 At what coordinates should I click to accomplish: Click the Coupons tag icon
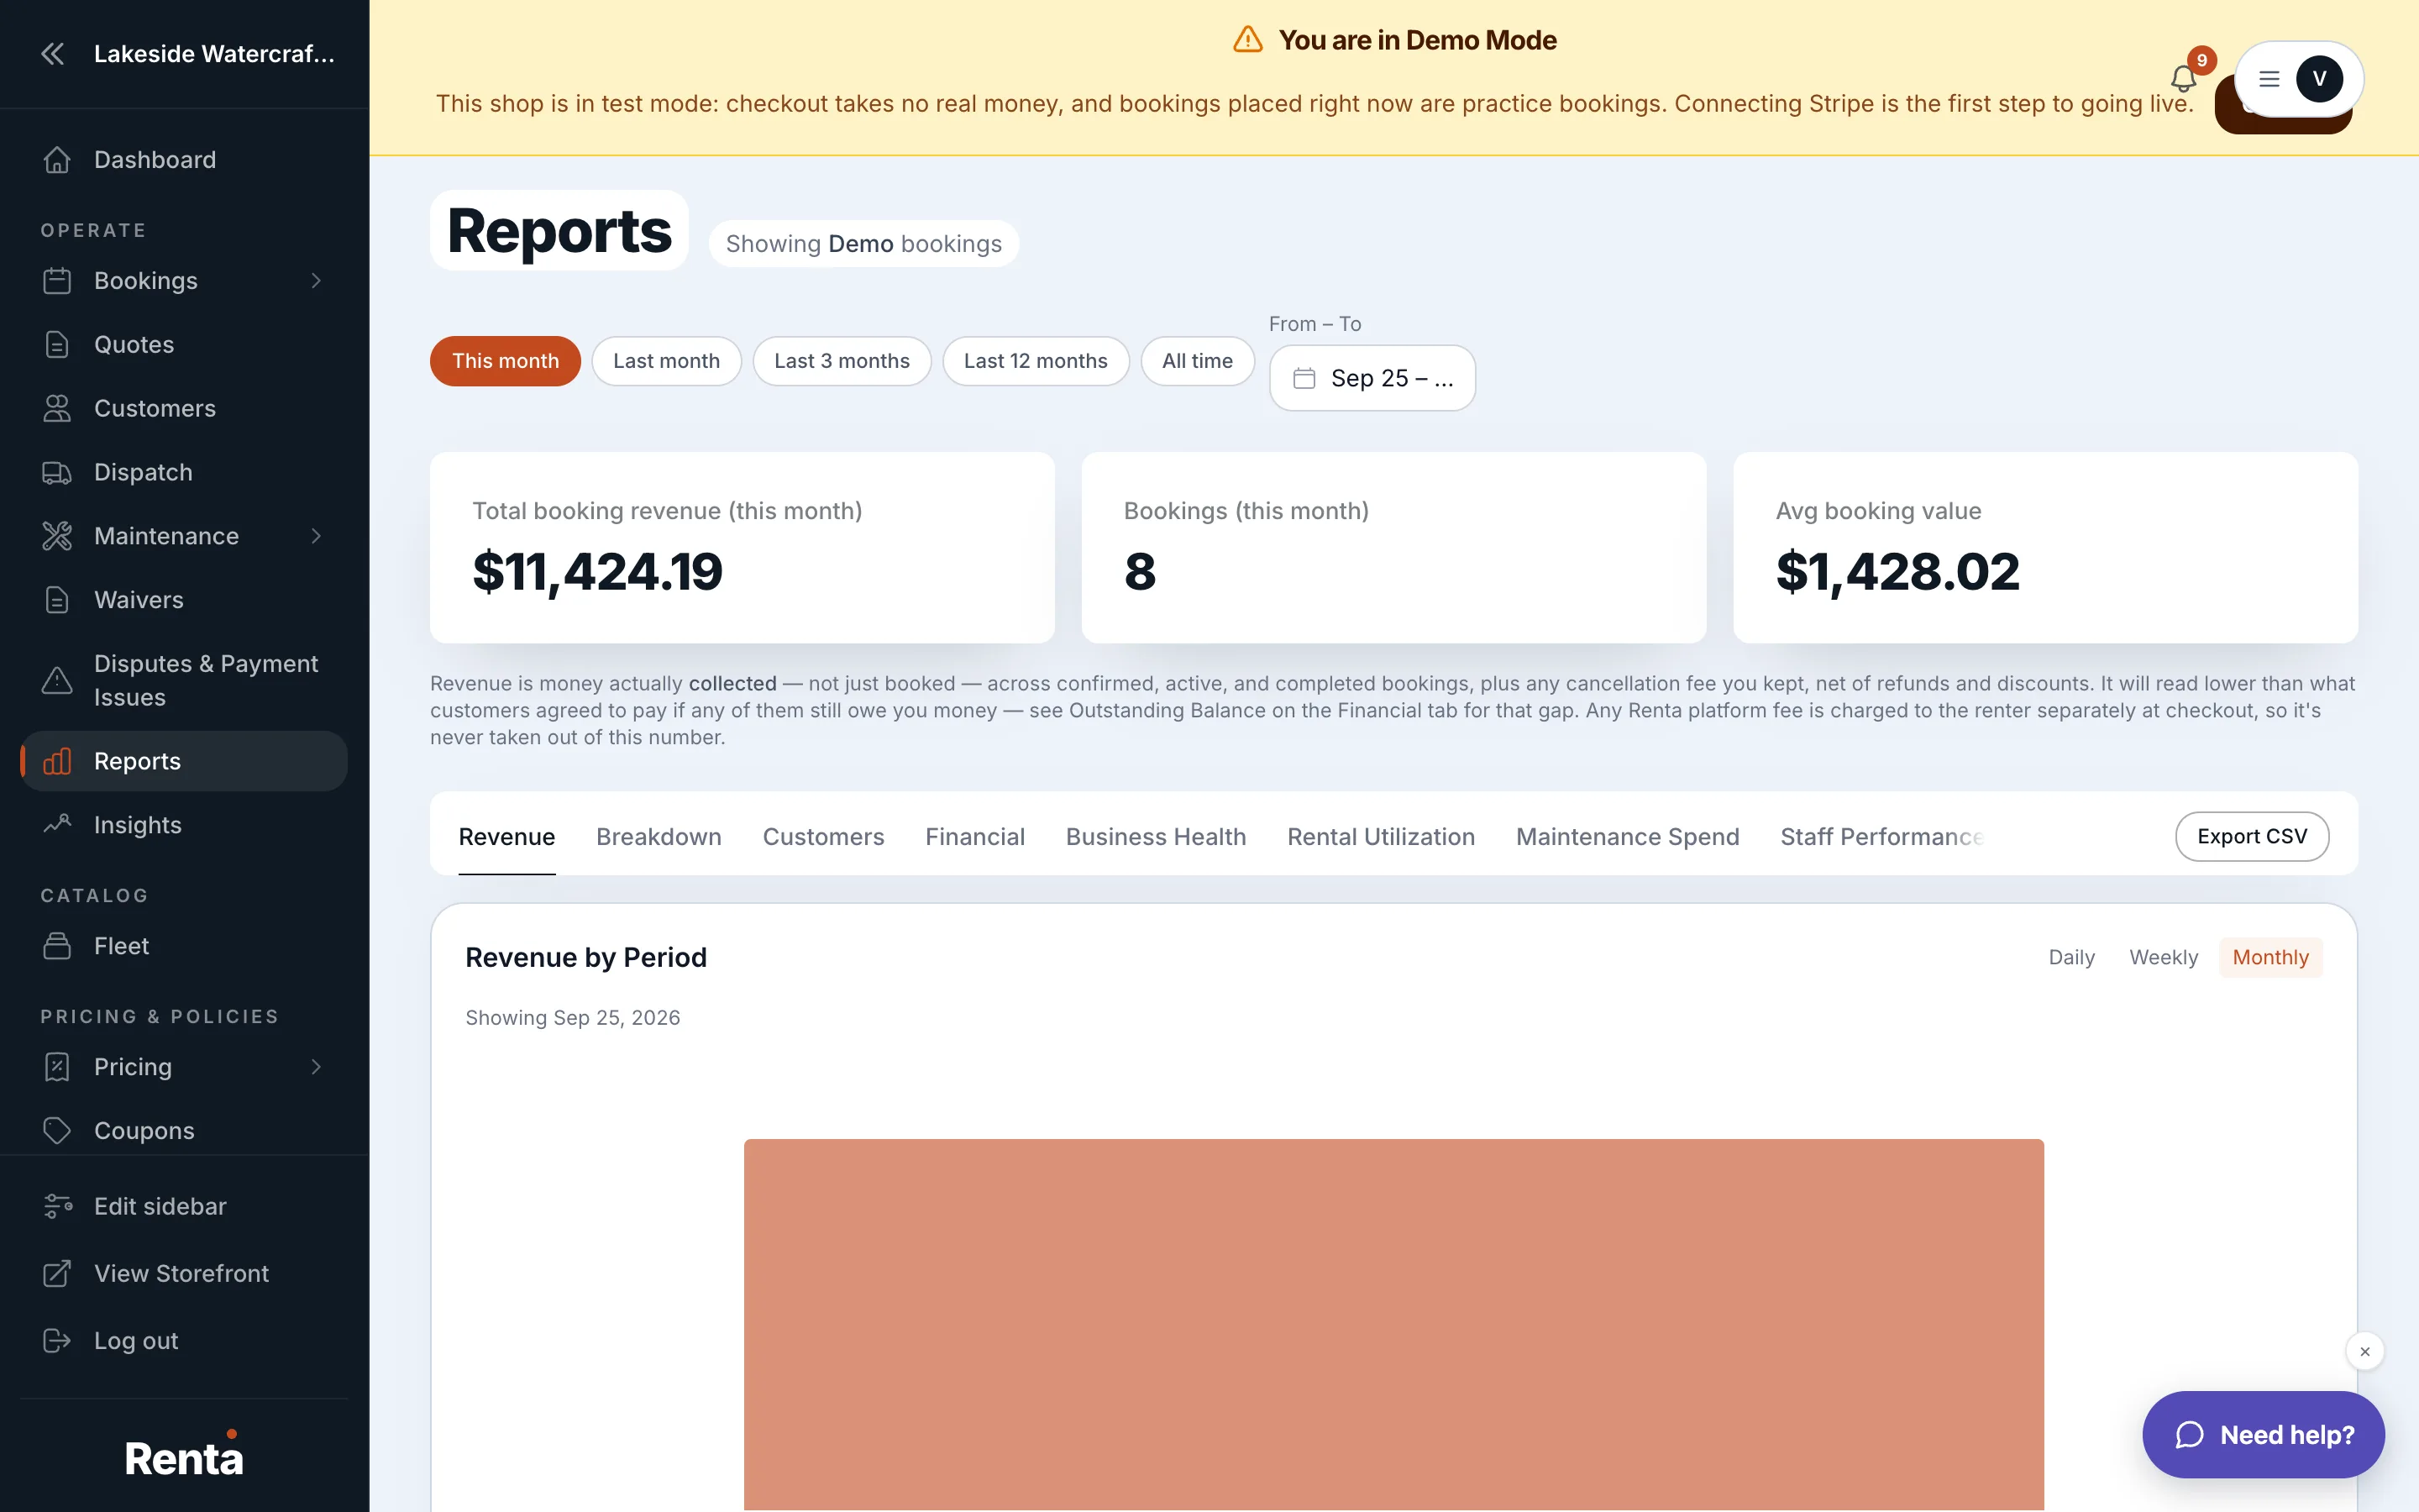[57, 1130]
